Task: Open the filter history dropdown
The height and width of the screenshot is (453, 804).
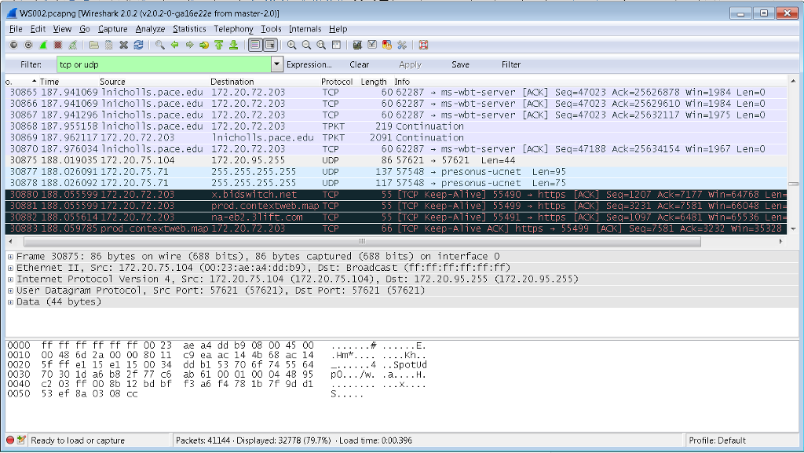Action: (x=278, y=64)
